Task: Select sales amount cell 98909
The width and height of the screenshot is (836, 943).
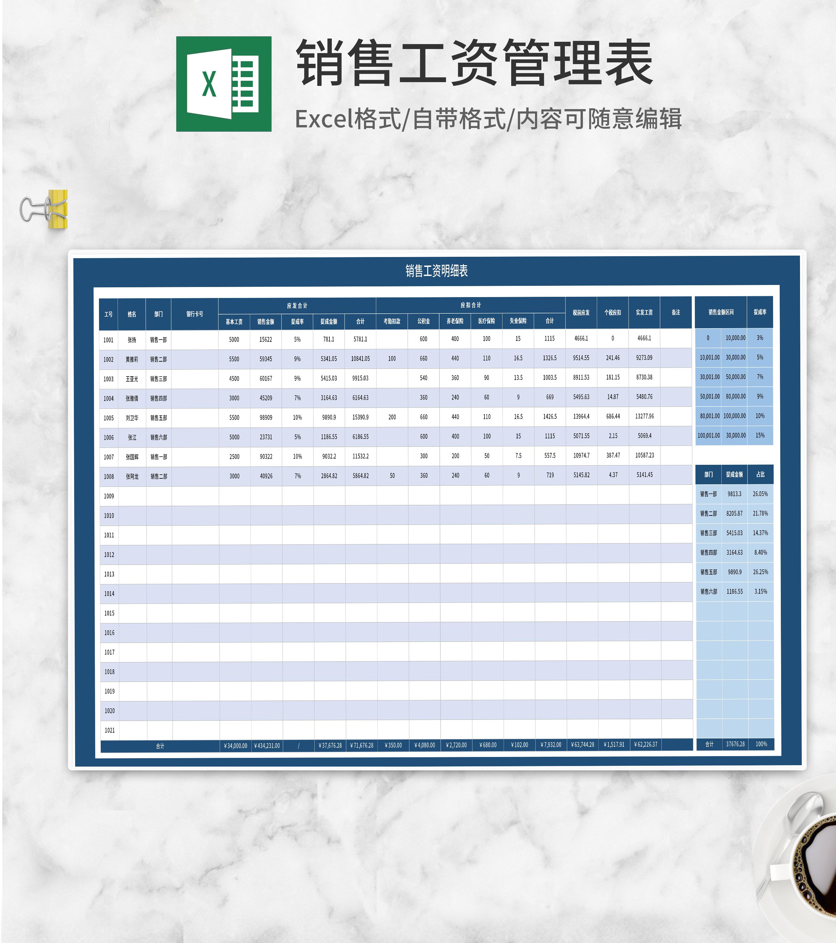Action: pos(266,417)
